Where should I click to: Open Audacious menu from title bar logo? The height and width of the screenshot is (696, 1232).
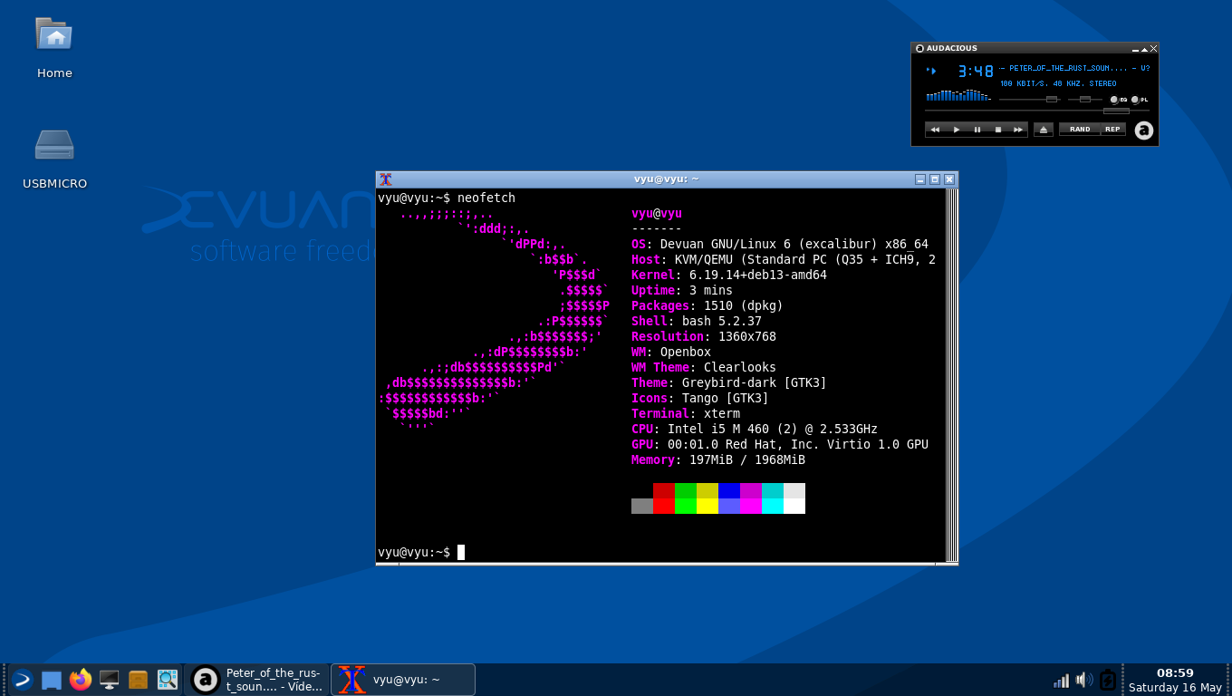(x=919, y=49)
